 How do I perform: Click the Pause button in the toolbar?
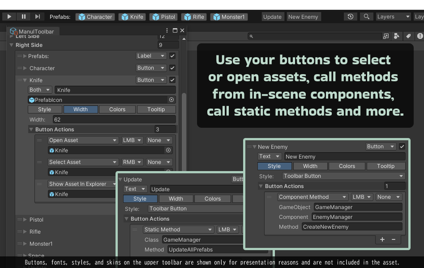[23, 17]
